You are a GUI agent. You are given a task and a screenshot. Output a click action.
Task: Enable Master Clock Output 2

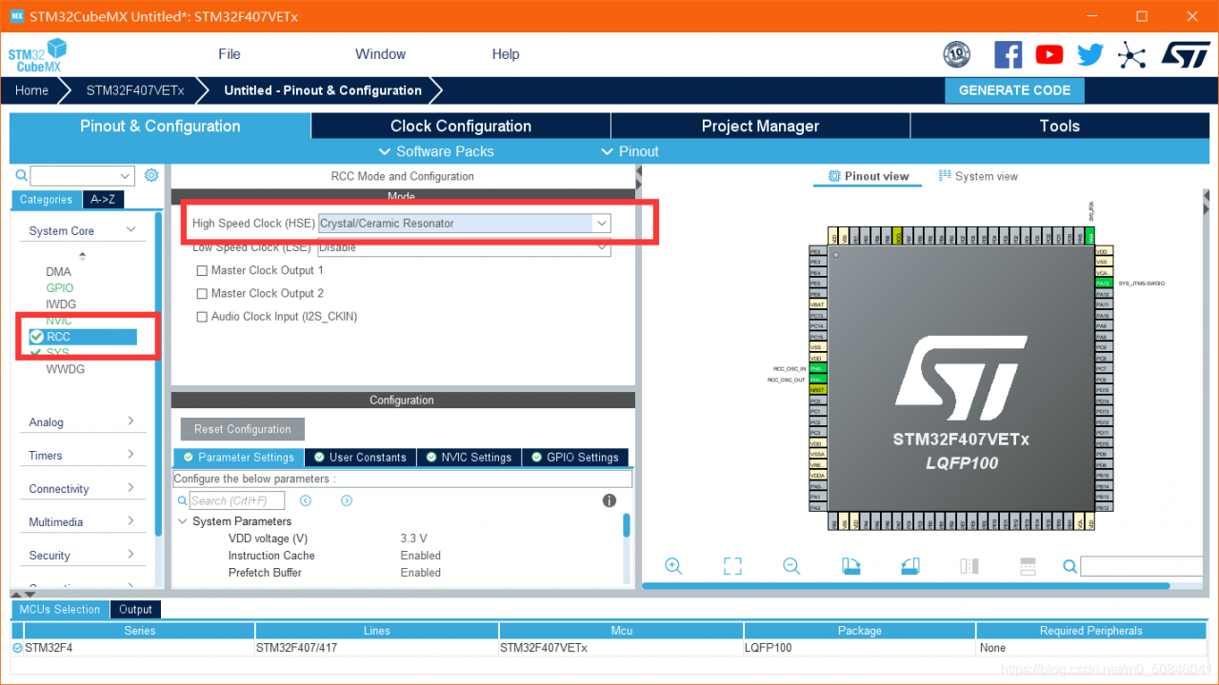click(202, 293)
